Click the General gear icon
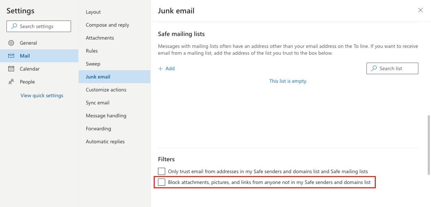Viewport: 431px width, 207px height. click(x=11, y=43)
